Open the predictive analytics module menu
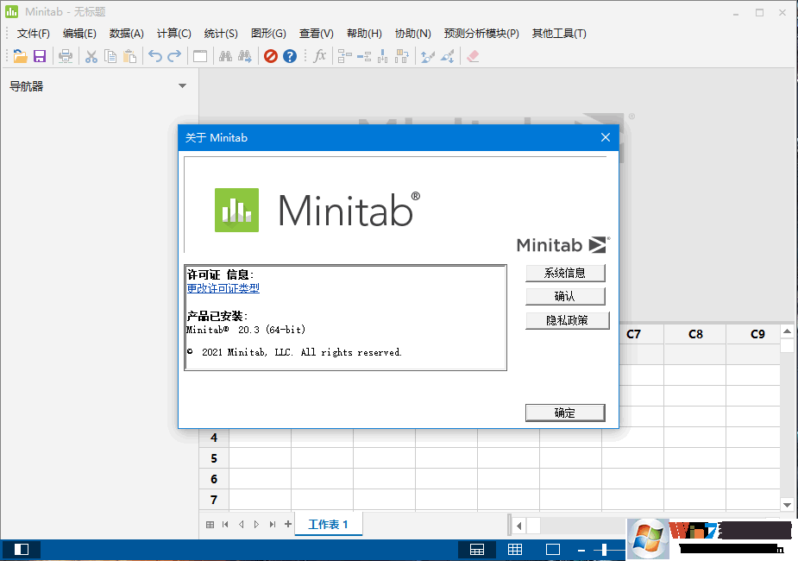This screenshot has height=561, width=798. (x=481, y=34)
